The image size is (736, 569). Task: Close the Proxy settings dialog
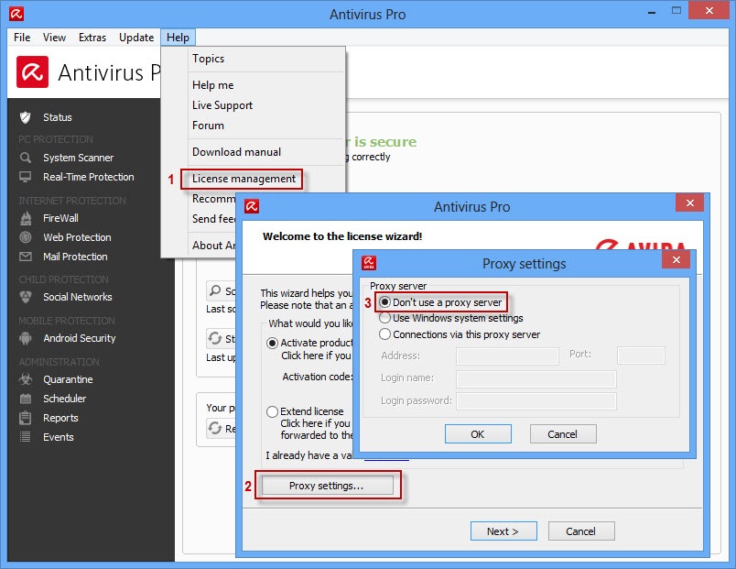pos(676,260)
